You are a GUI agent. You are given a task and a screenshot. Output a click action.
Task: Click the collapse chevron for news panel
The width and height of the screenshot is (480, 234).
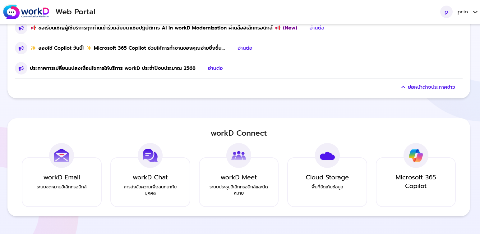(403, 87)
